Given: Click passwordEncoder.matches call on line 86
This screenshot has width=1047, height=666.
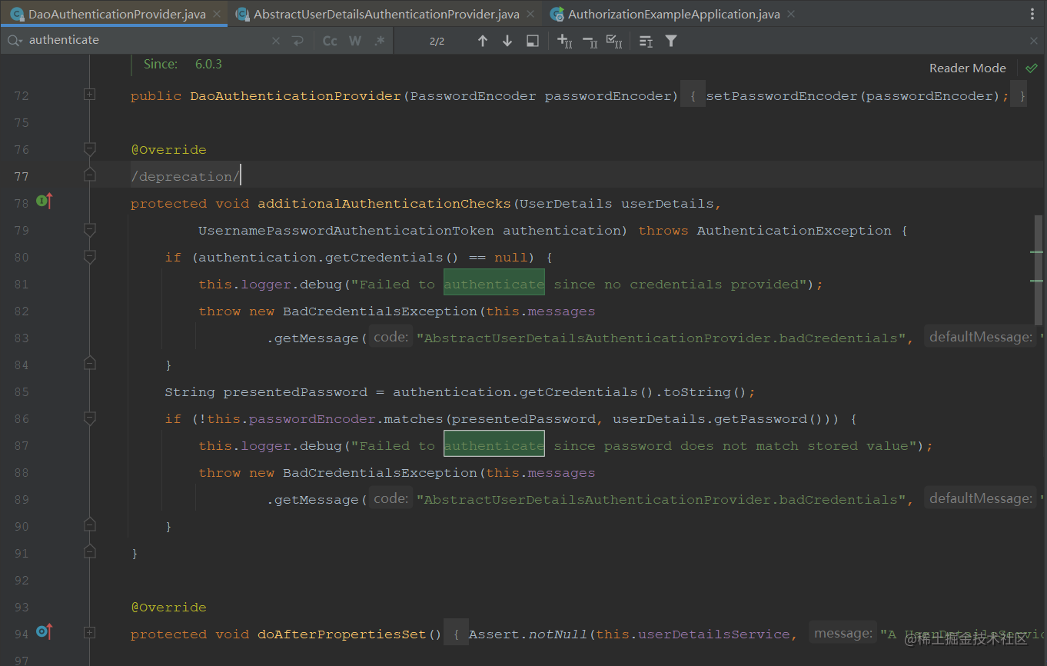Looking at the screenshot, I should [345, 419].
